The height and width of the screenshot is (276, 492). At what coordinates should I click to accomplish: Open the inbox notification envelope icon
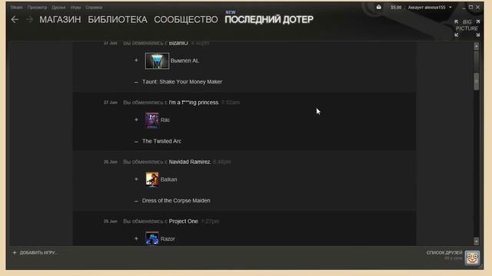379,7
